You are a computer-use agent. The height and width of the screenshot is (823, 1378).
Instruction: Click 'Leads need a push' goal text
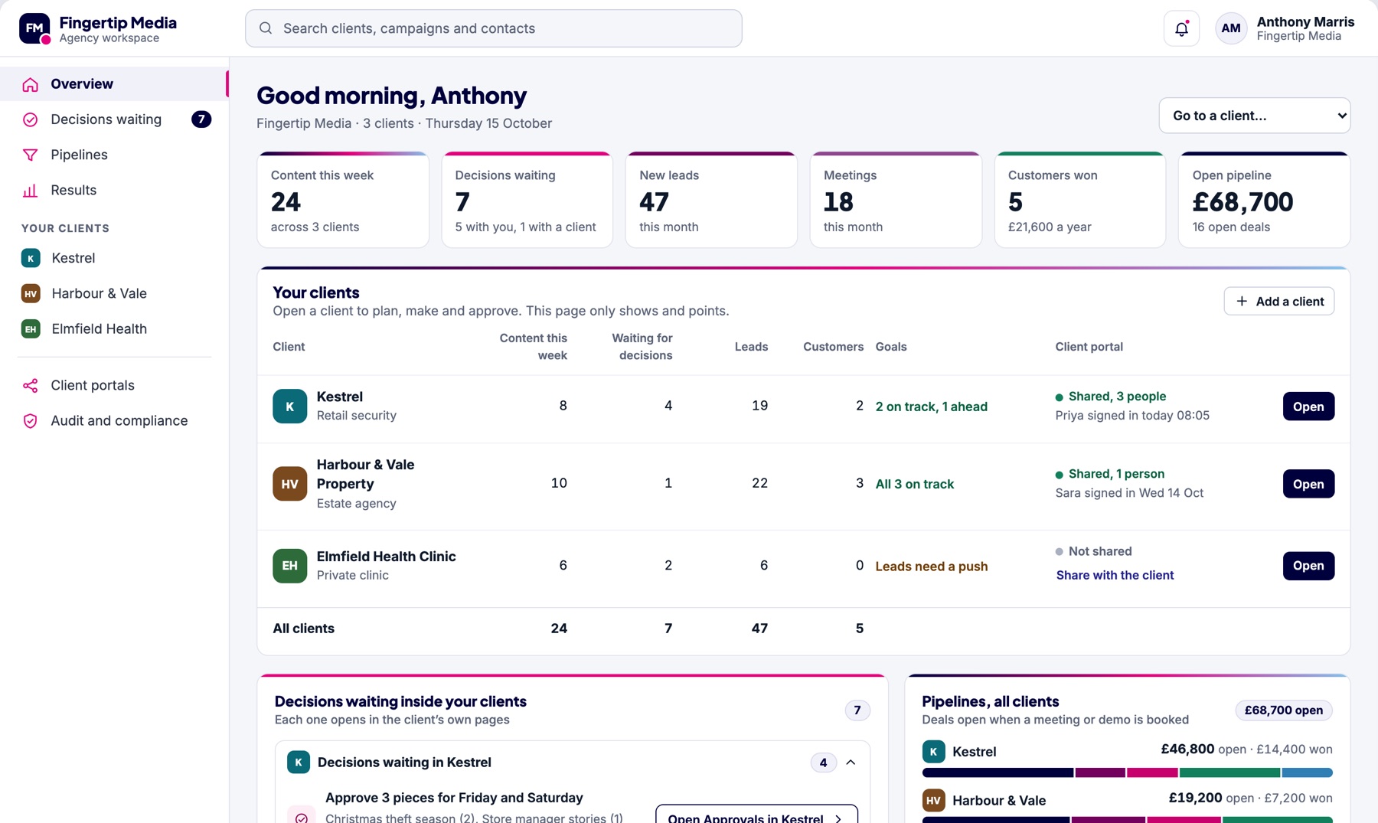pos(931,567)
